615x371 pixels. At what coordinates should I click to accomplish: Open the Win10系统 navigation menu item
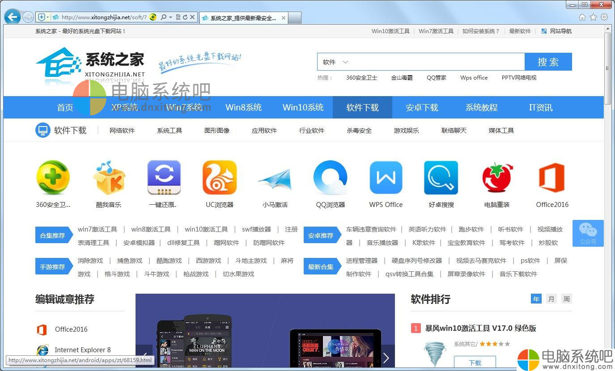[x=303, y=107]
